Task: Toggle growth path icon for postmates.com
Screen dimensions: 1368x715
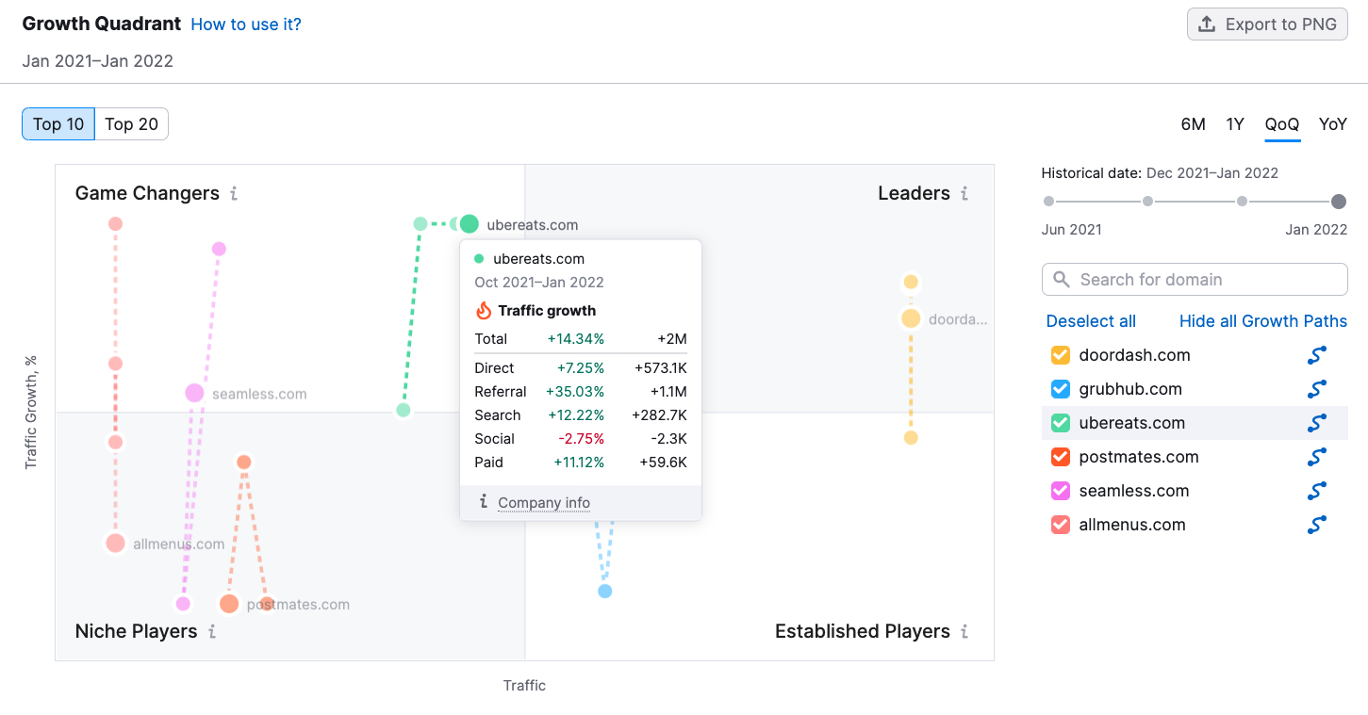Action: (1317, 457)
